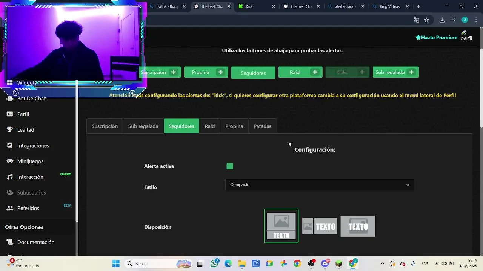Open Microsoft Edge from the taskbar

[x=228, y=263]
